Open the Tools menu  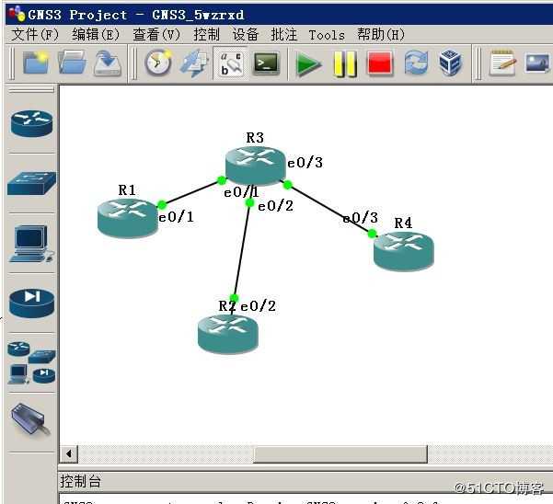tap(327, 35)
